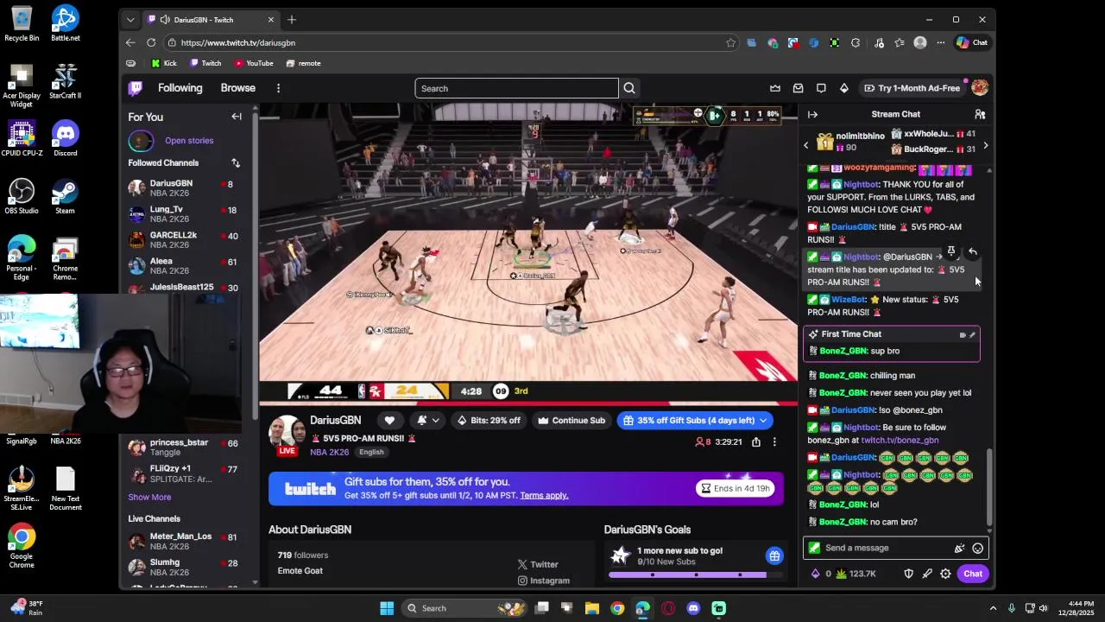1105x622 pixels.
Task: Share the DariusGBN stream
Action: point(755,441)
